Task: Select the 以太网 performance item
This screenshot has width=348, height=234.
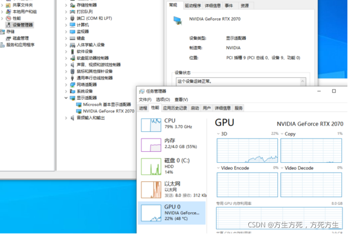Action: point(172,189)
